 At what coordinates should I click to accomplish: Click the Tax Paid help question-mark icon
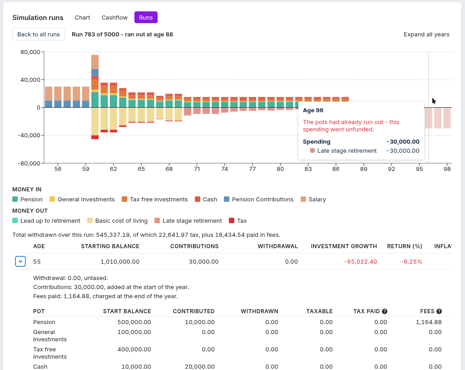(x=385, y=311)
